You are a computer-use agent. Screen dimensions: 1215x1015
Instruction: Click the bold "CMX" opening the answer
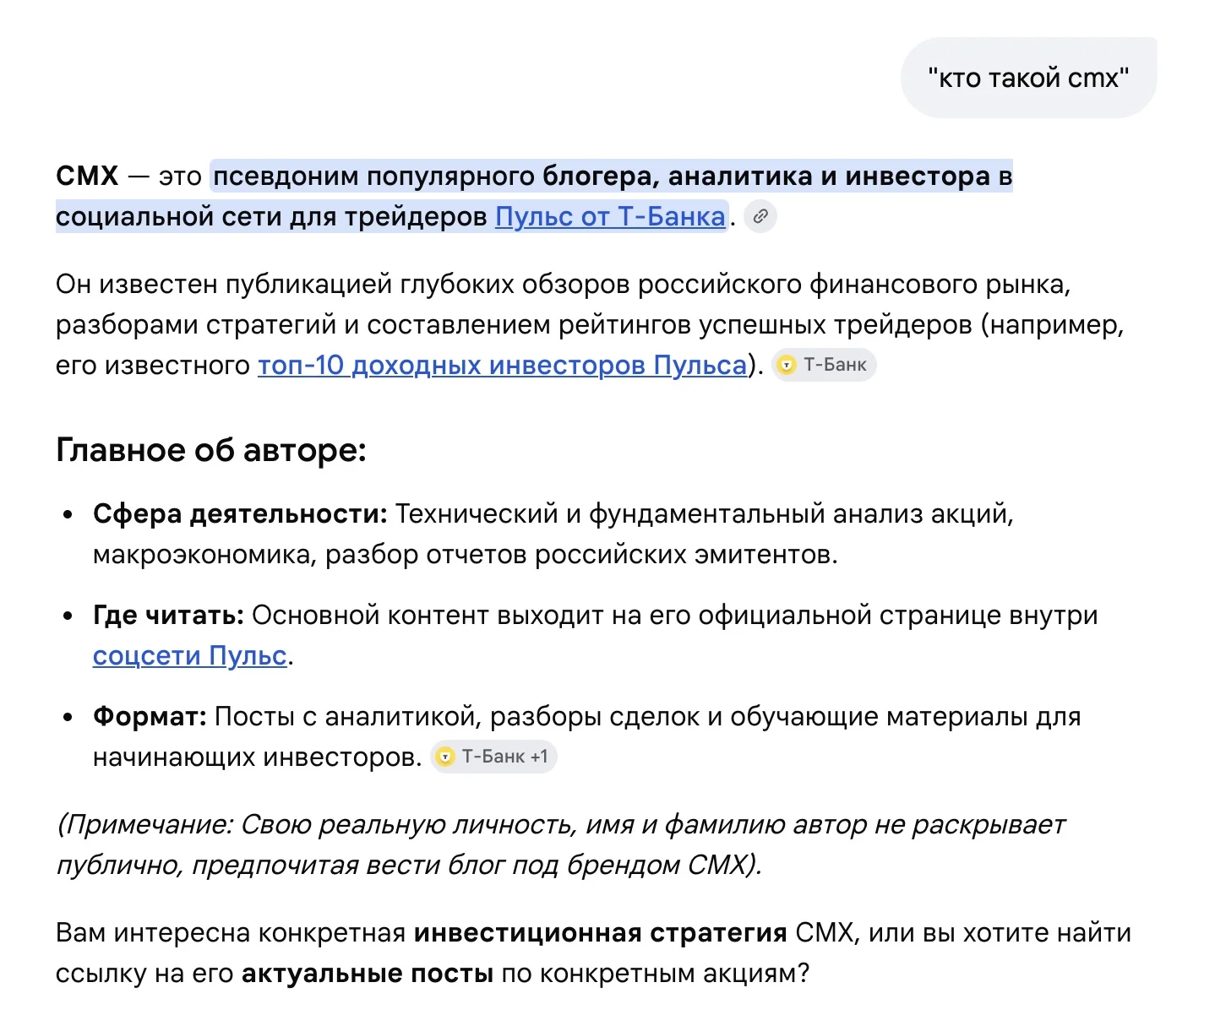coord(87,176)
